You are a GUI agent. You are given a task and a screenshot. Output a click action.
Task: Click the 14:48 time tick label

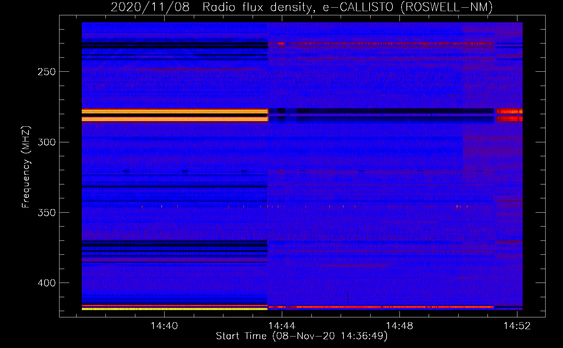click(399, 326)
